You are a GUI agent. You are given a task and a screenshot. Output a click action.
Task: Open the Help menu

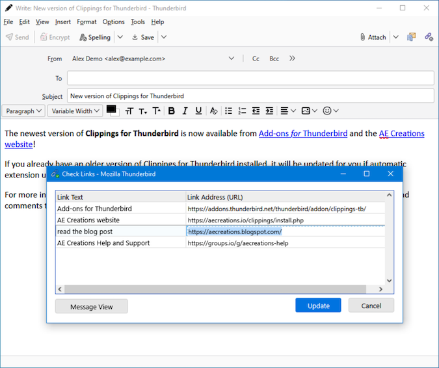click(157, 22)
